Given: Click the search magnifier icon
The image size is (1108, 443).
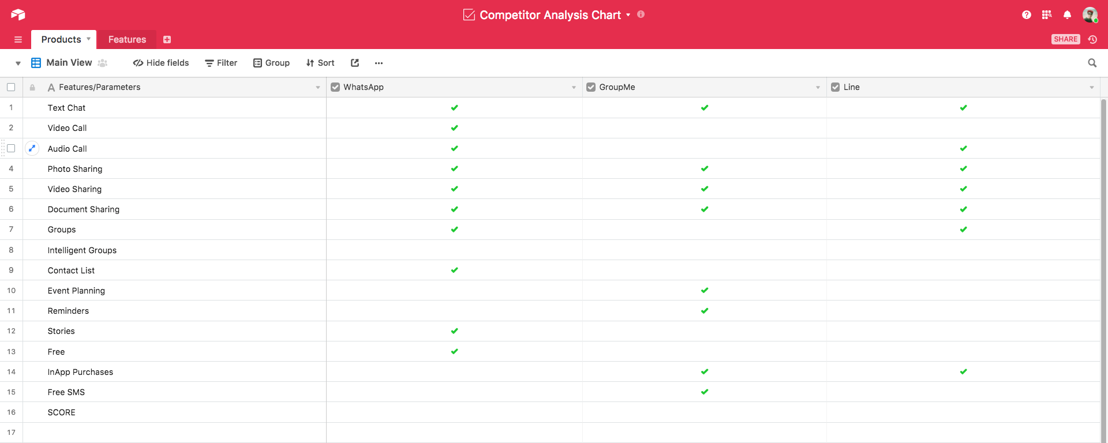Looking at the screenshot, I should pyautogui.click(x=1092, y=63).
